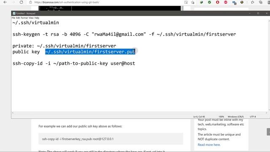The height and width of the screenshot is (152, 270).
Task: Click the line '~/.ssh/virtualmin' in Notepad
Action: (x=35, y=22)
